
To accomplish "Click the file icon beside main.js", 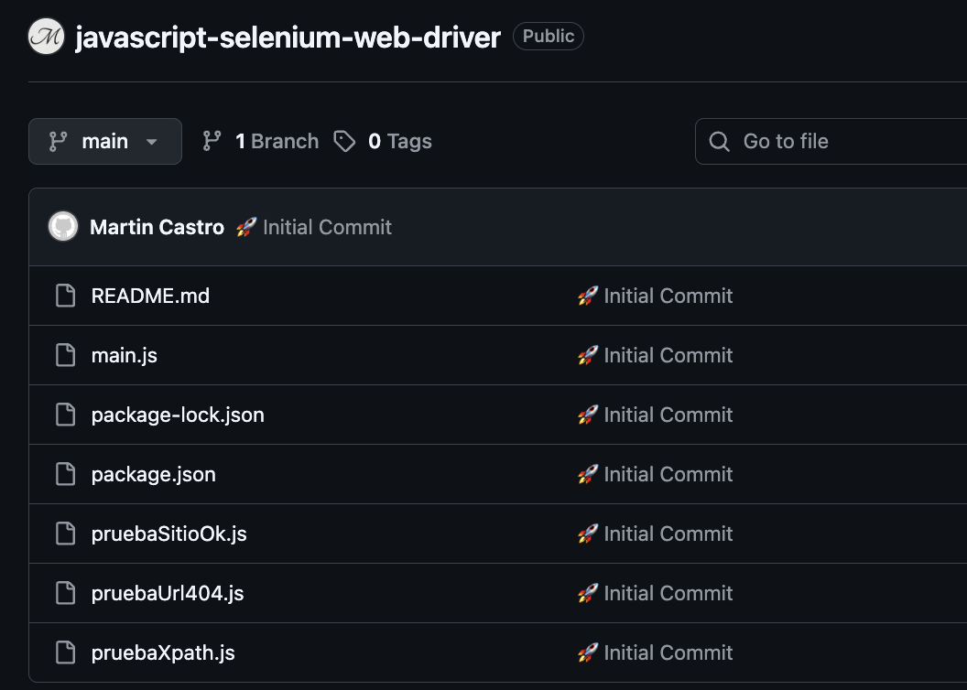I will 65,355.
